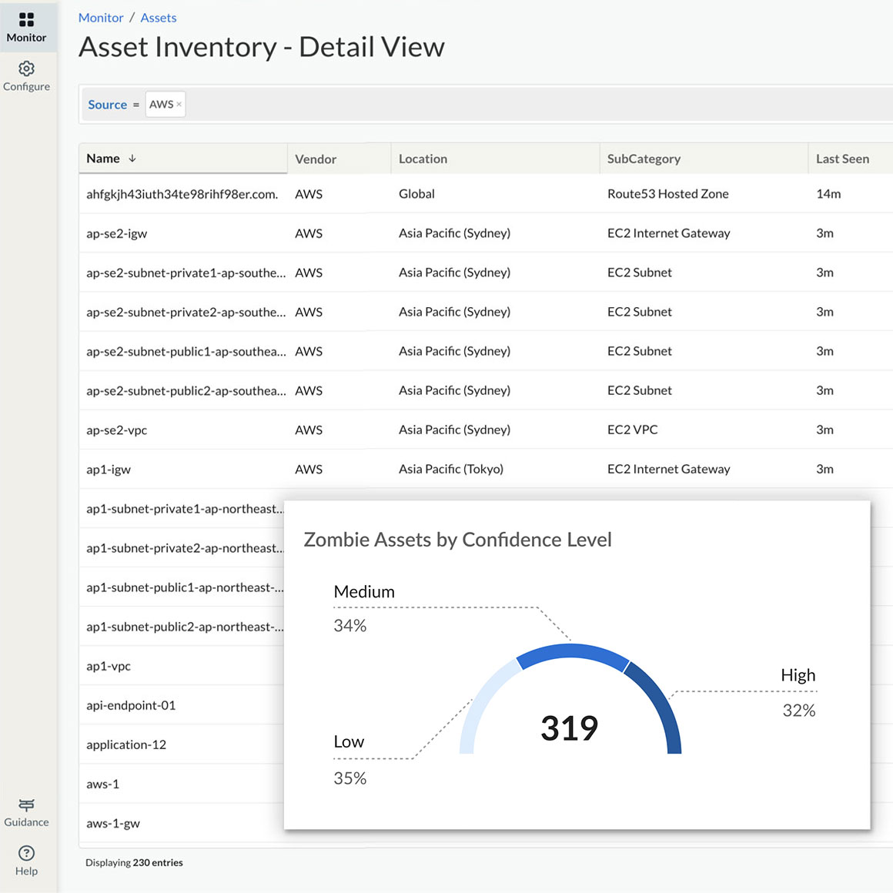Select the aws-1-gw asset name
This screenshot has height=893, width=893.
pyautogui.click(x=112, y=823)
